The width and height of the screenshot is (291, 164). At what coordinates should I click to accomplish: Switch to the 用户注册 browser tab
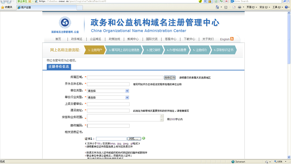[x=26, y=7]
